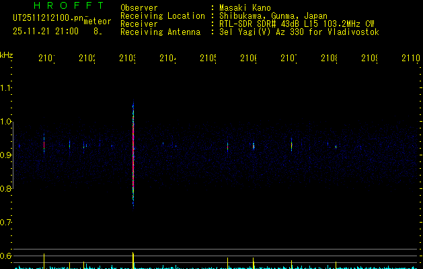
Task: Select the 3el Yagi antenna description
Action: point(299,32)
